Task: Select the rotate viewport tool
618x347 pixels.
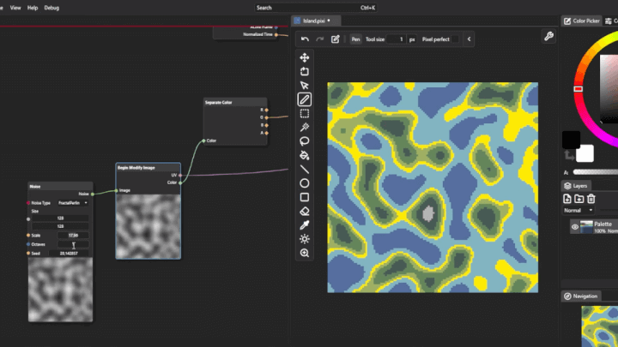Action: tap(304, 72)
